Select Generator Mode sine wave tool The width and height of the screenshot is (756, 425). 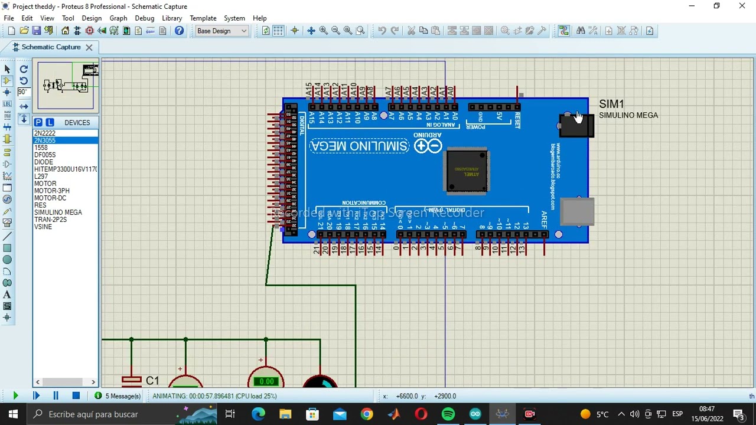(7, 200)
